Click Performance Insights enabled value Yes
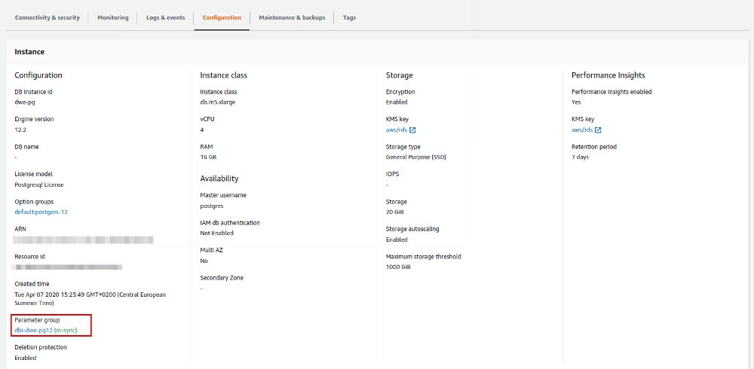 576,102
